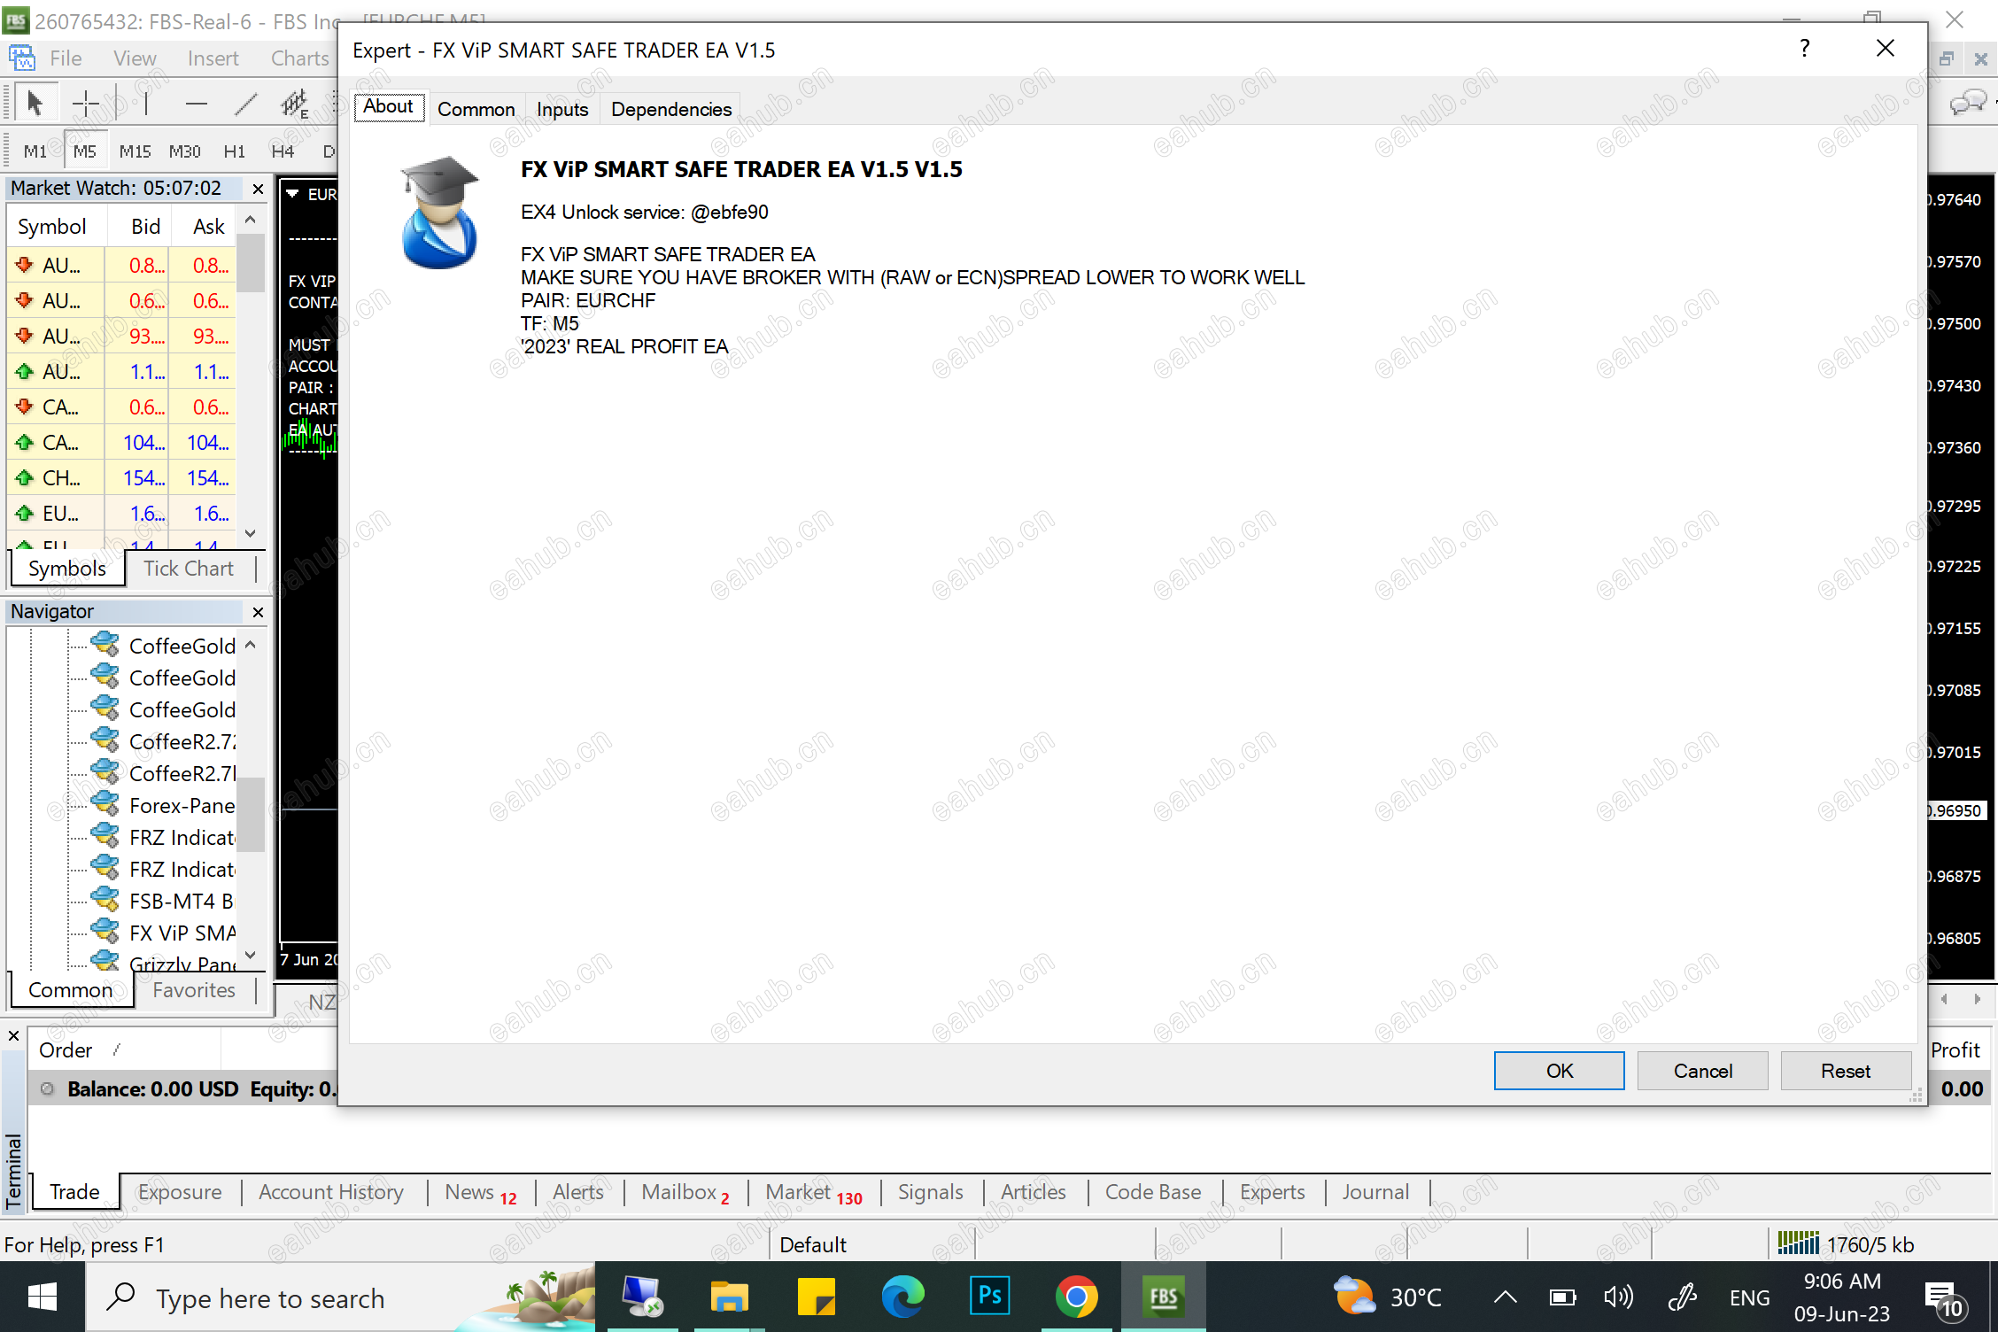This screenshot has height=1332, width=1998.
Task: Switch chart to H1 timeframe
Action: tap(234, 151)
